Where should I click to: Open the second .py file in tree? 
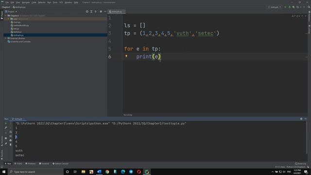click(x=20, y=25)
